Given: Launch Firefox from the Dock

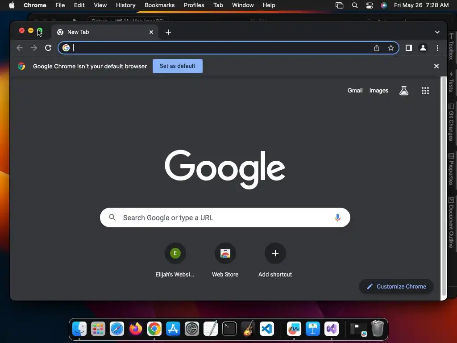Looking at the screenshot, I should [136, 329].
